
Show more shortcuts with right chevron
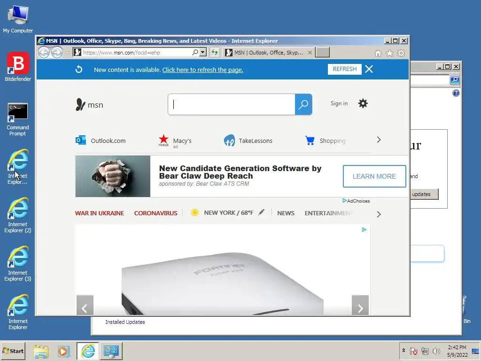tap(379, 140)
